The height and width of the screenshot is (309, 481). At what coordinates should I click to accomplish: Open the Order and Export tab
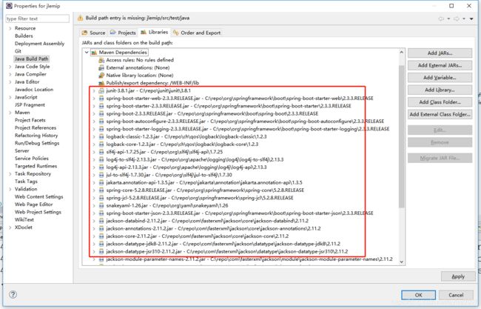[x=197, y=33]
